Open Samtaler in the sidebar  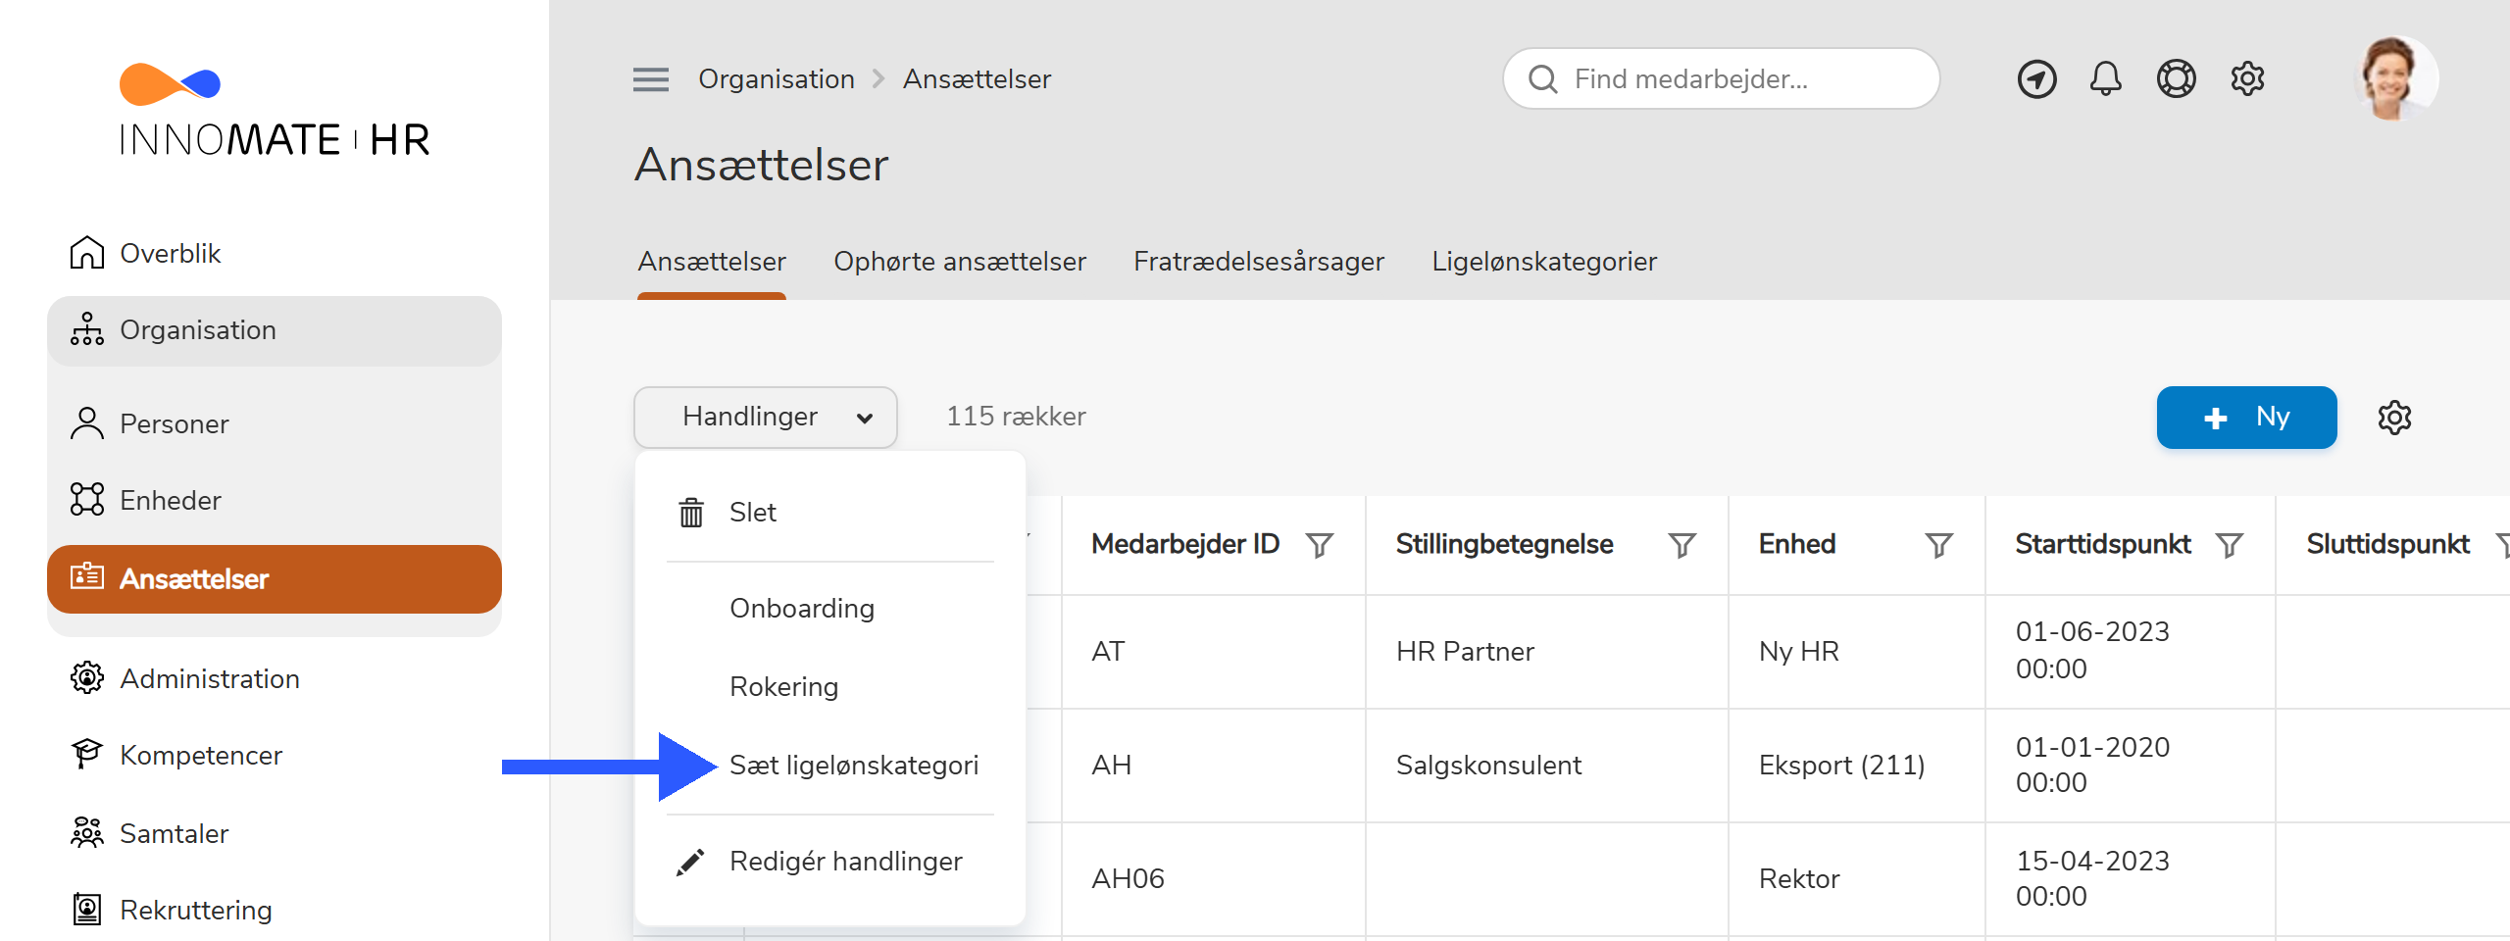pos(175,833)
